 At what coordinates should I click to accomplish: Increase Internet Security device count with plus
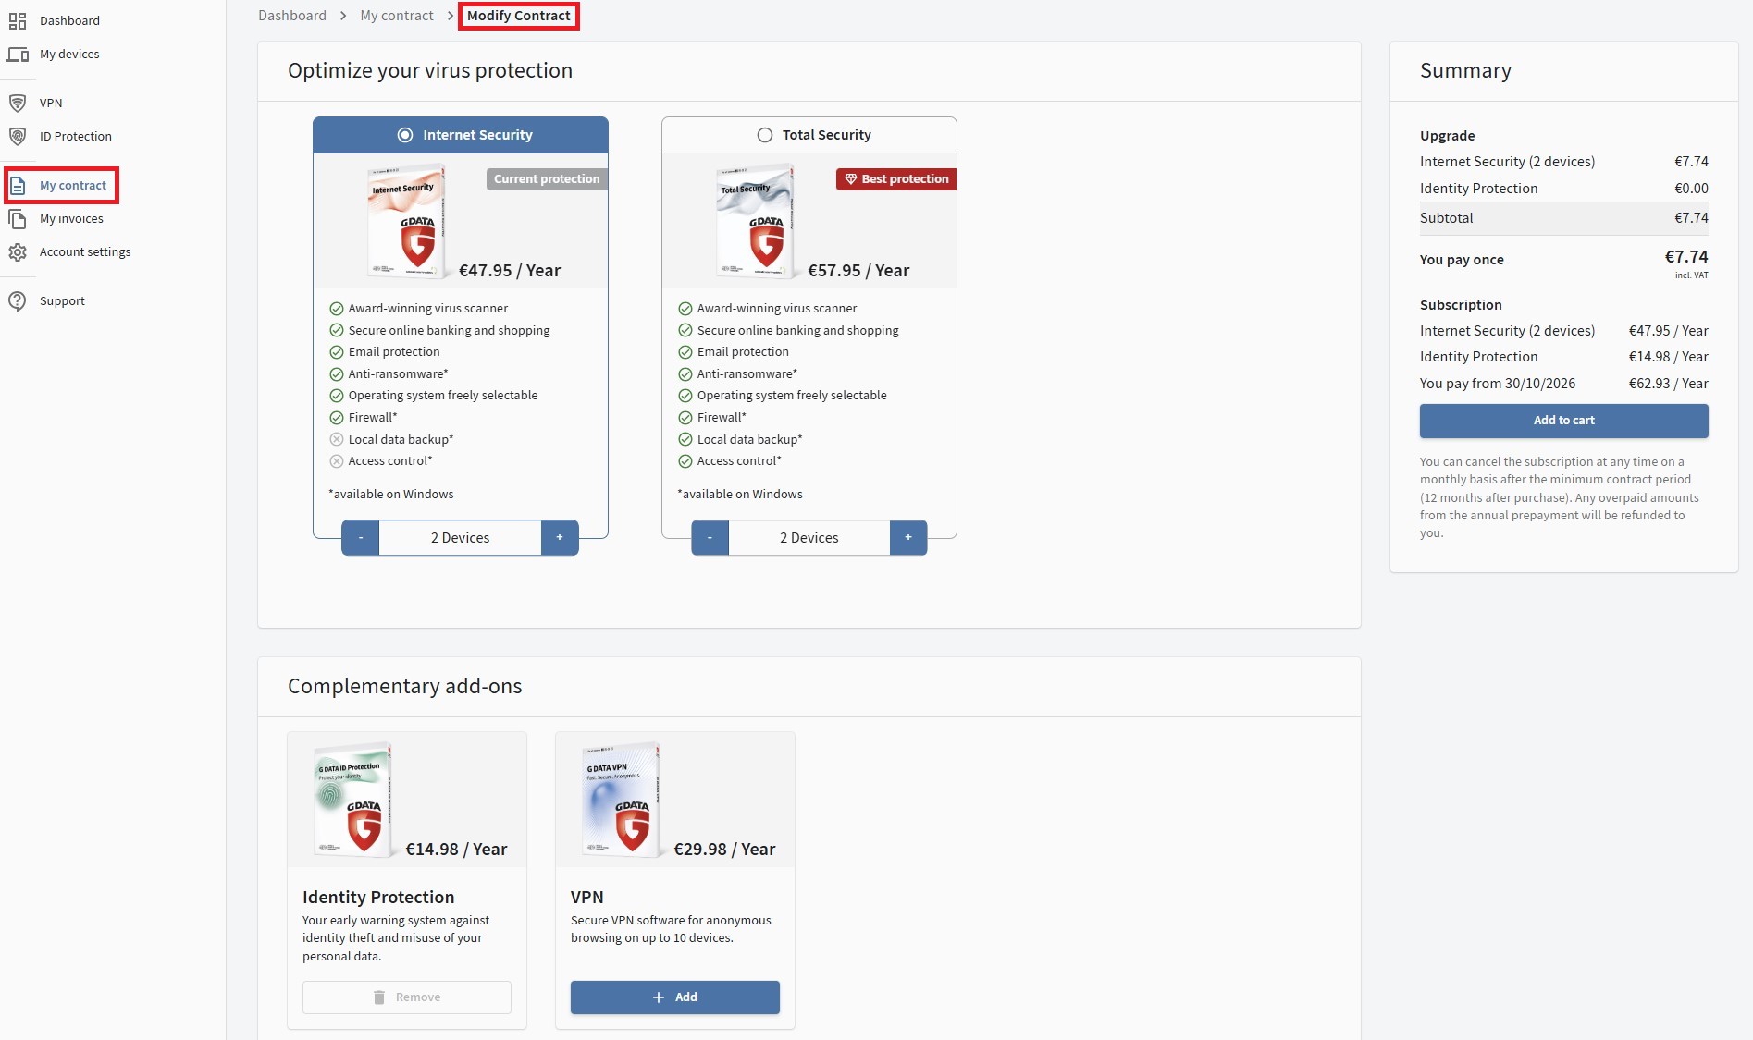560,538
